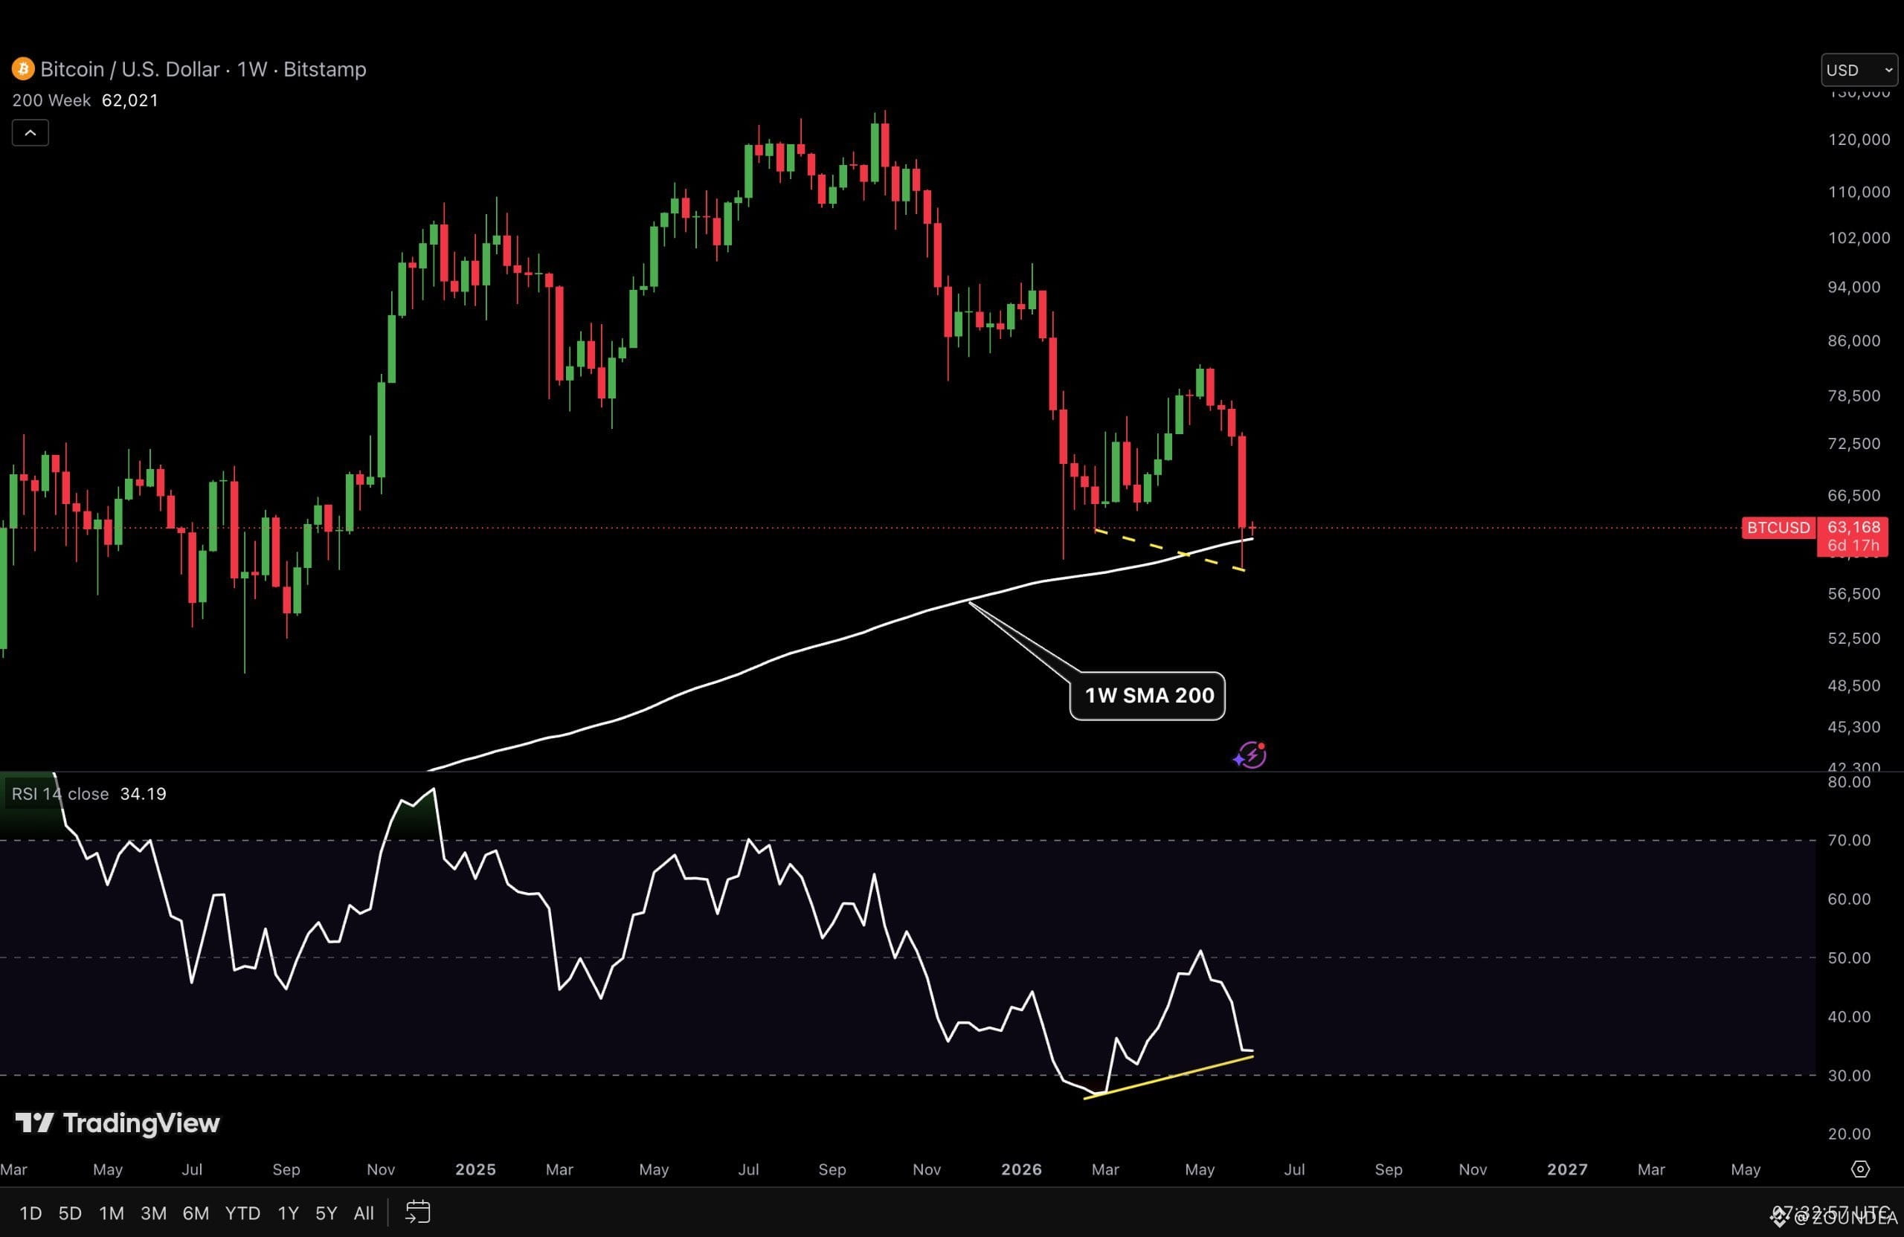Click the 120,000 price axis label
1904x1237 pixels.
1859,140
